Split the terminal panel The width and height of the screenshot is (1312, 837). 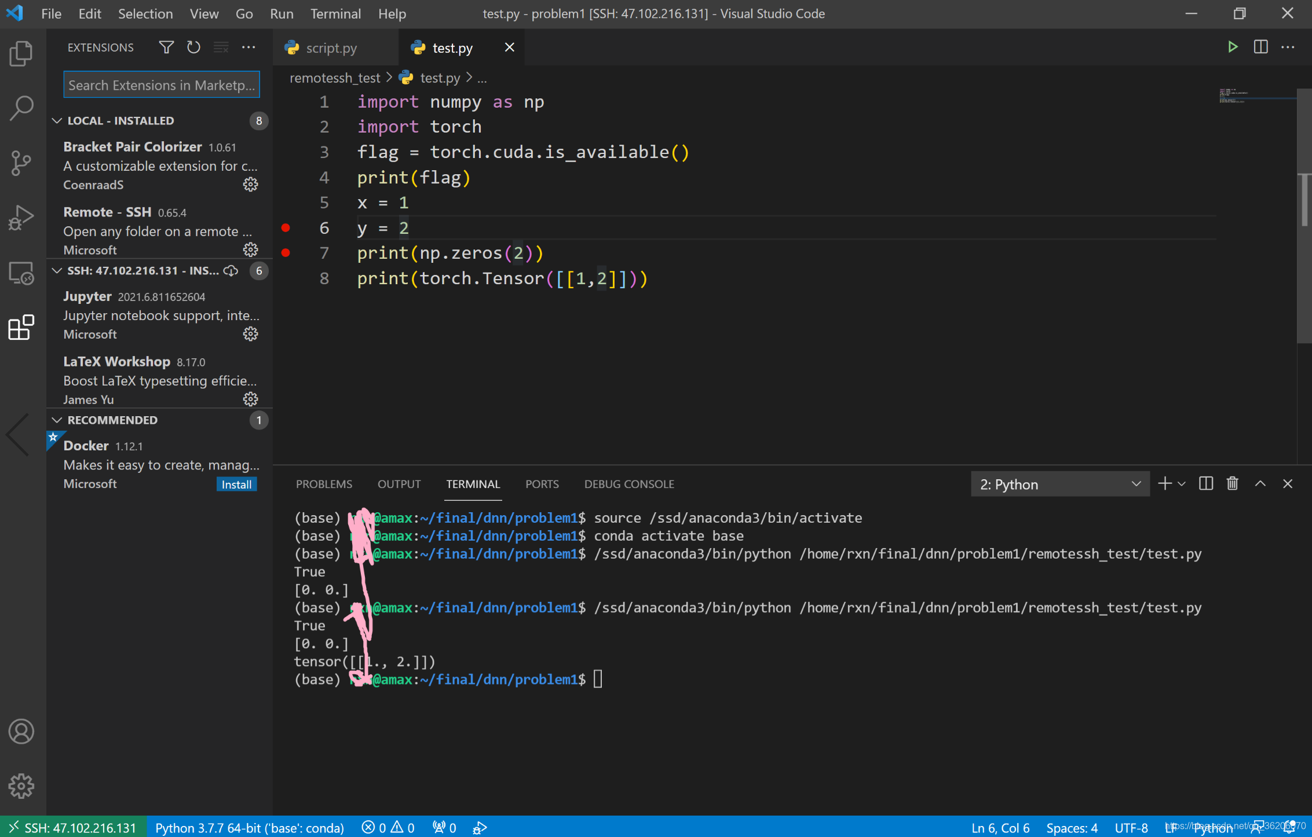click(x=1205, y=484)
